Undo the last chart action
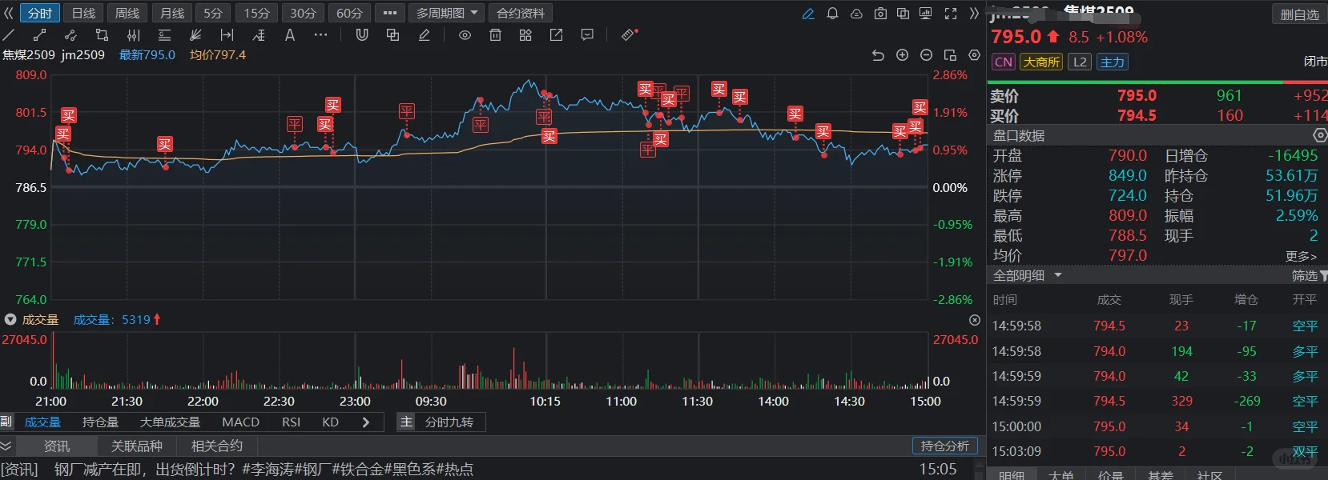Image resolution: width=1328 pixels, height=480 pixels. pyautogui.click(x=878, y=55)
